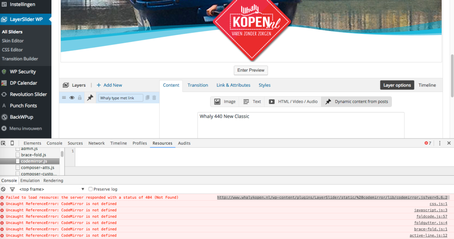This screenshot has width=454, height=239.
Task: Select HTML / Video / Audio layer type
Action: tap(293, 101)
